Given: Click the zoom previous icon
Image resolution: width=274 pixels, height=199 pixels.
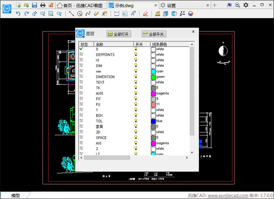Looking at the screenshot, I should click(59, 14).
